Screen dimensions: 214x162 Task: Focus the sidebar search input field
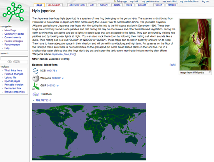coord(14,59)
